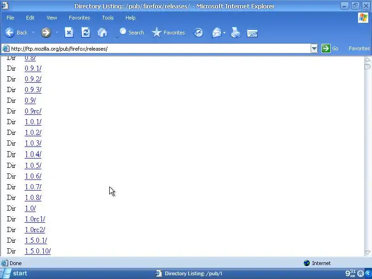Open the 1.5.0.1/ directory link
372x279 pixels.
[36, 240]
